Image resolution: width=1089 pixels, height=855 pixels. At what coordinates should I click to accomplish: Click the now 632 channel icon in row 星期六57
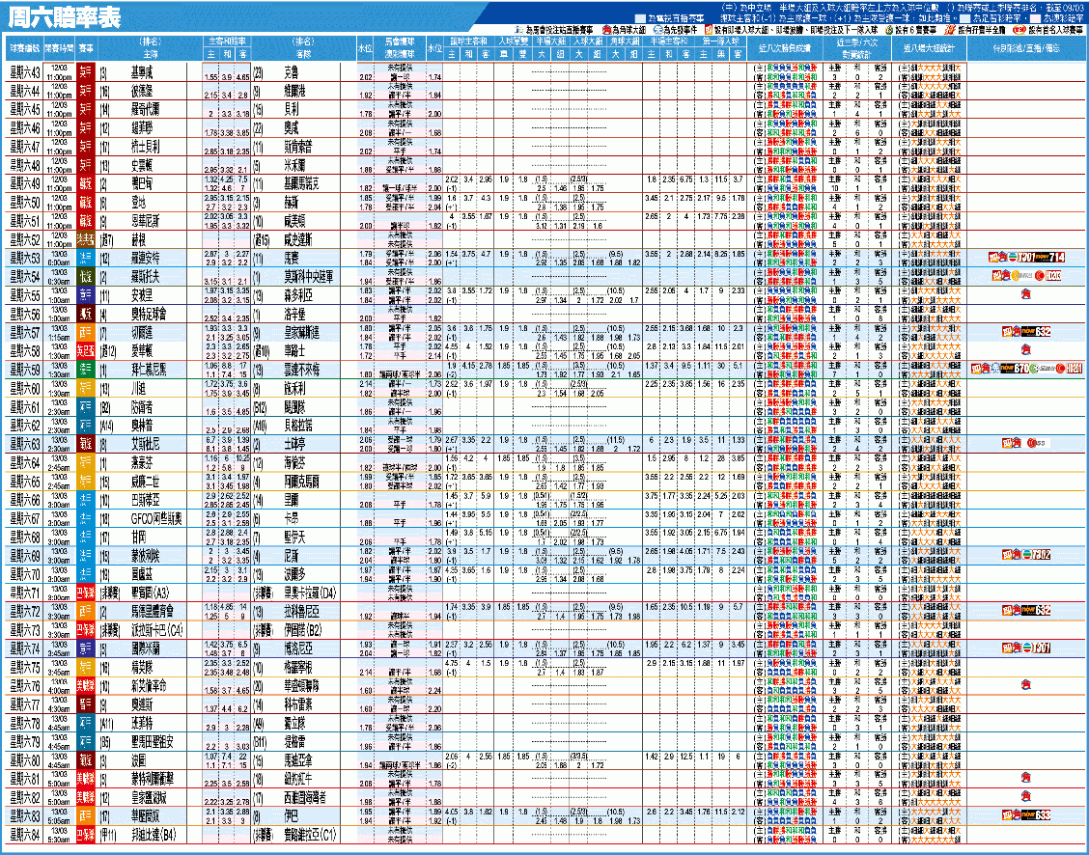coord(1035,332)
